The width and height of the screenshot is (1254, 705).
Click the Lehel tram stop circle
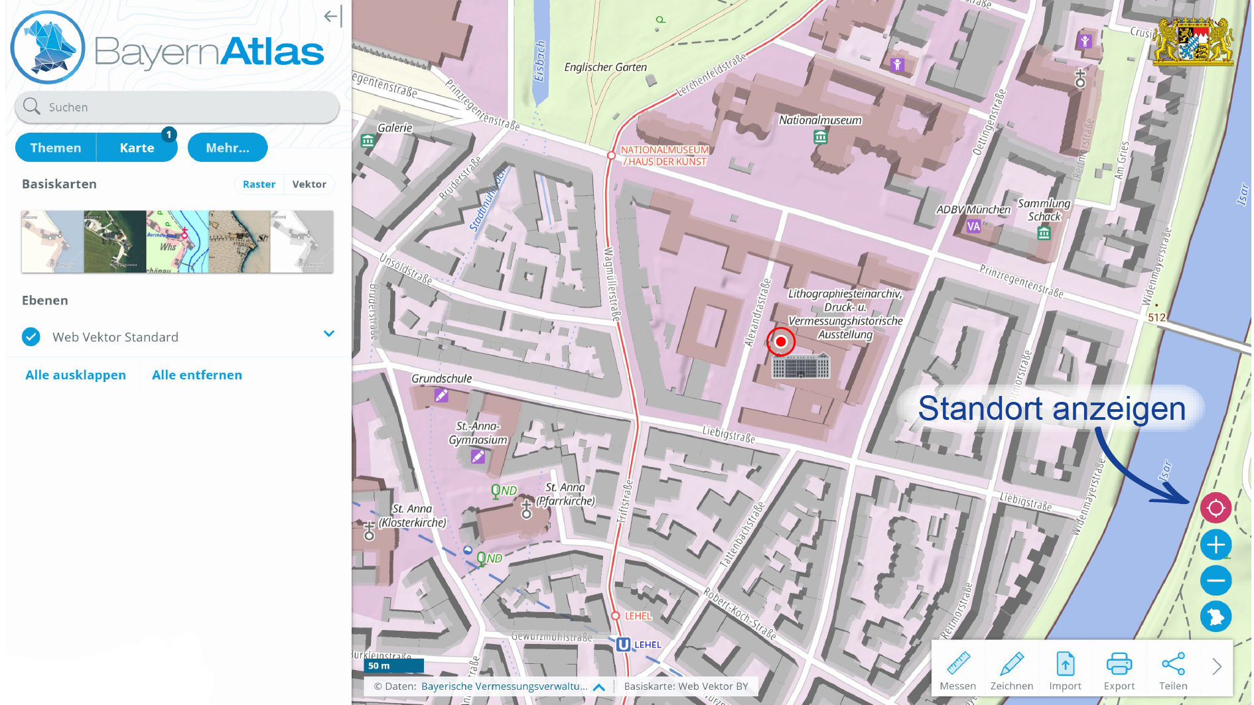click(615, 616)
